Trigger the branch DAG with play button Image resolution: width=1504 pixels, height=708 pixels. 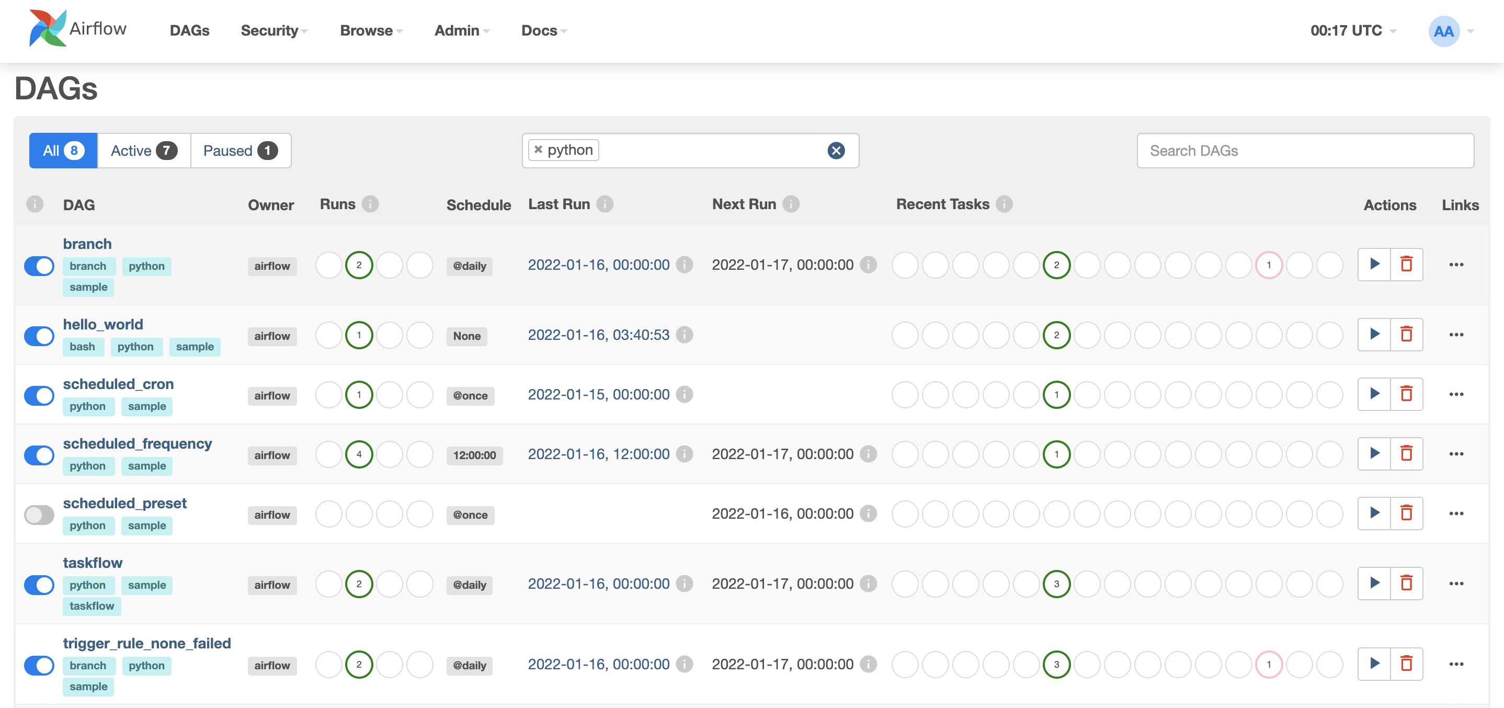(x=1374, y=265)
